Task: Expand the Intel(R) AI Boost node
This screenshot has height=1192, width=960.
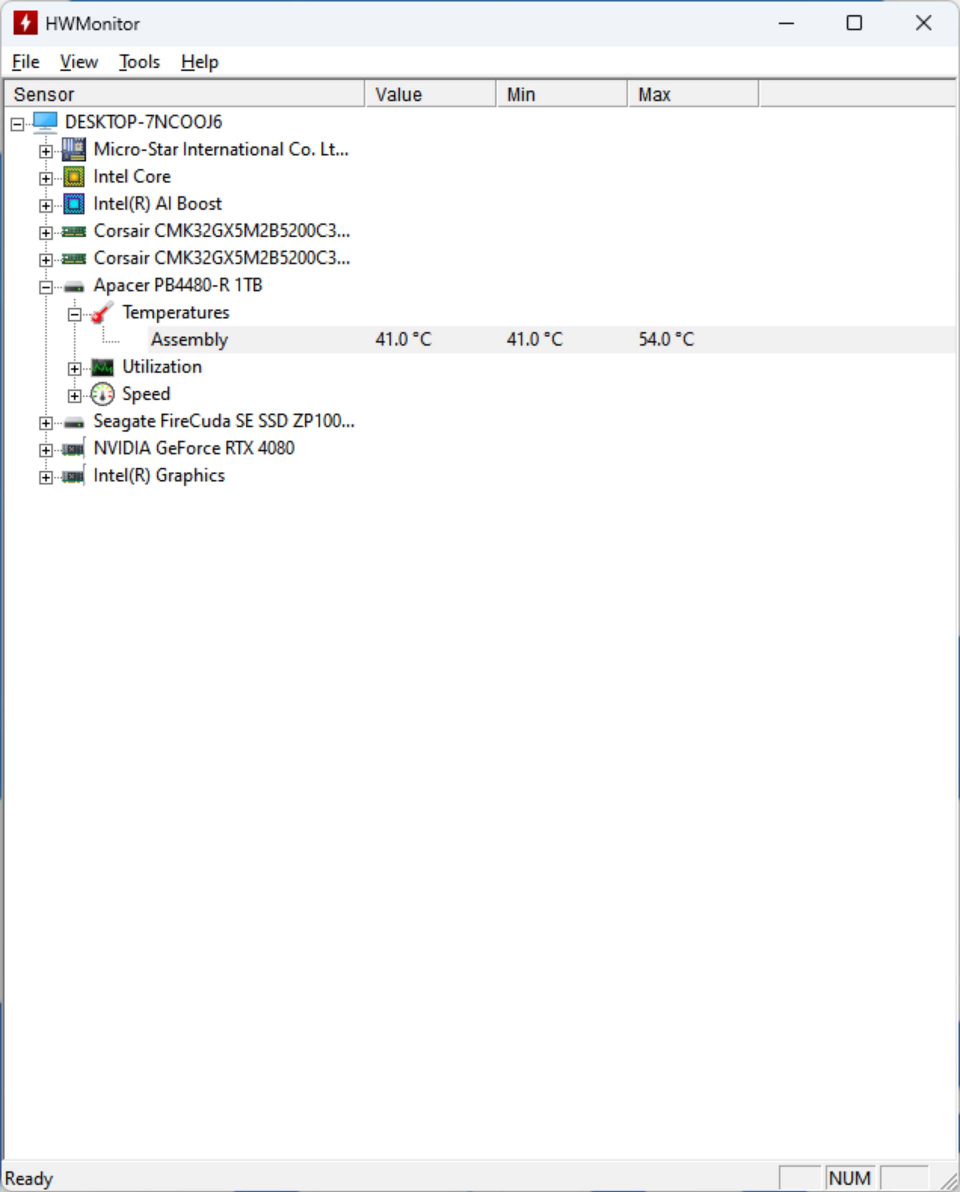Action: click(x=46, y=205)
